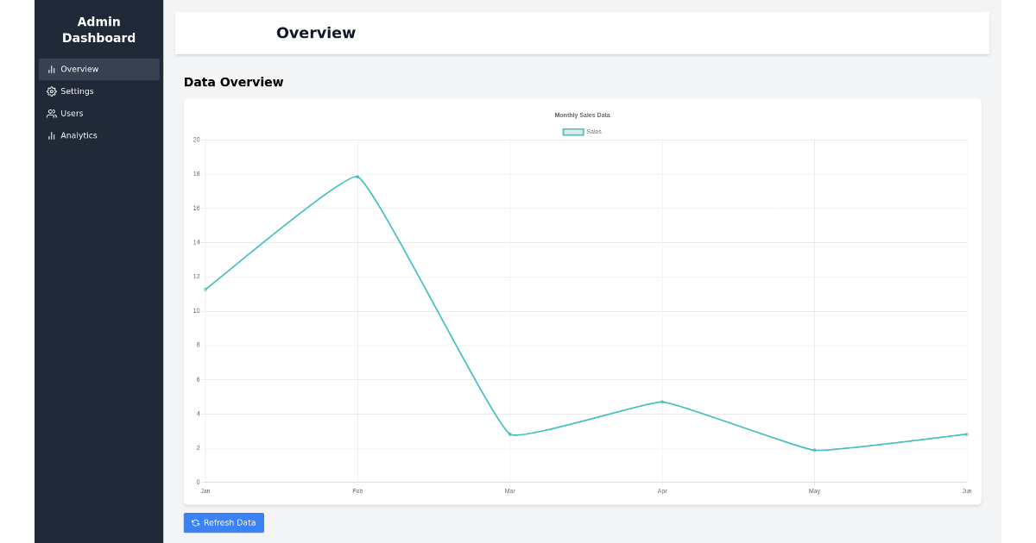Toggle the Sales dataset via the chart legend
The width and height of the screenshot is (1036, 543).
pos(582,131)
